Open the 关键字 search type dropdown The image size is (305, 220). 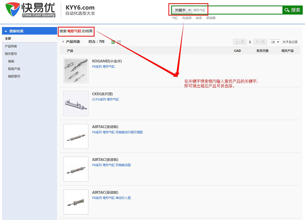[182, 10]
